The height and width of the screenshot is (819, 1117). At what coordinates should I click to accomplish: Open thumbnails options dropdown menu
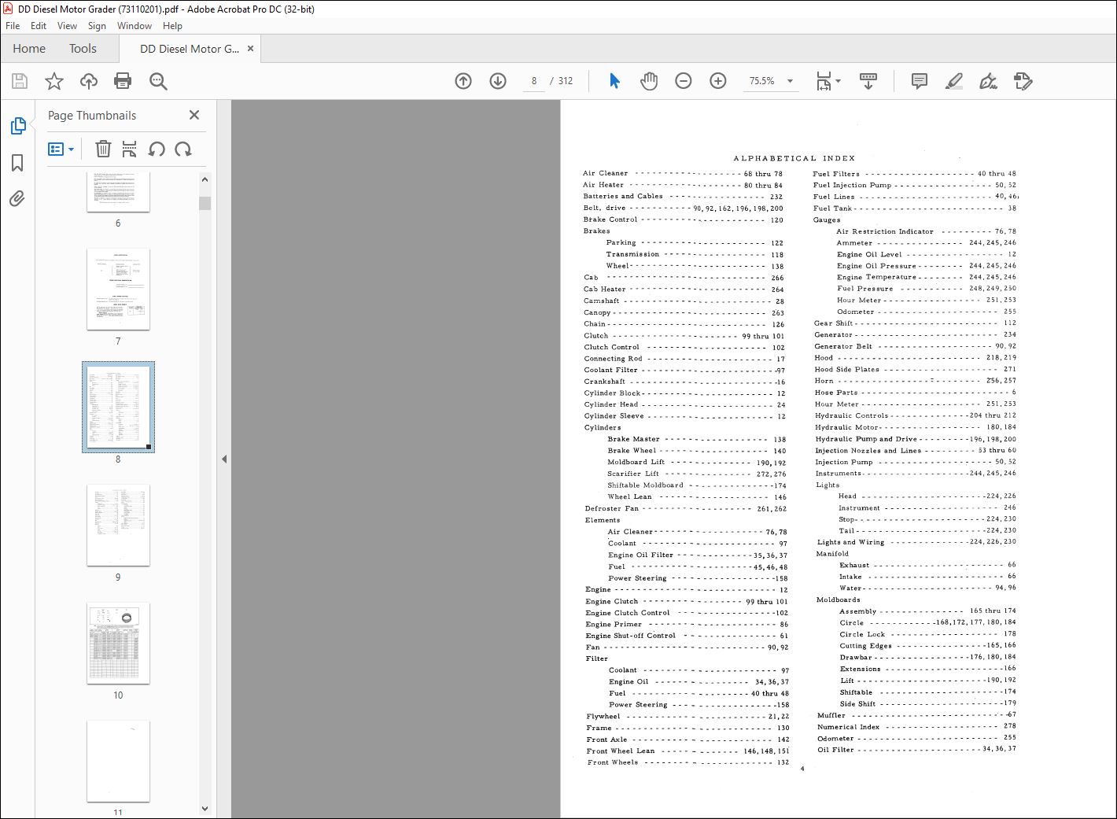(x=61, y=149)
